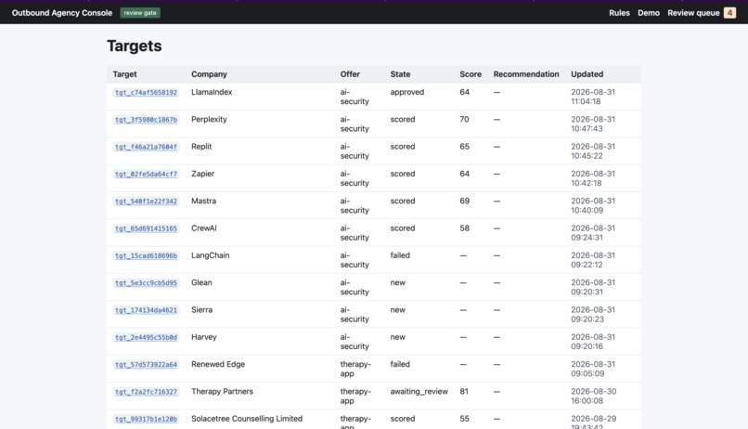The image size is (748, 429).
Task: Select the Mastra company cell
Action: [x=203, y=201]
